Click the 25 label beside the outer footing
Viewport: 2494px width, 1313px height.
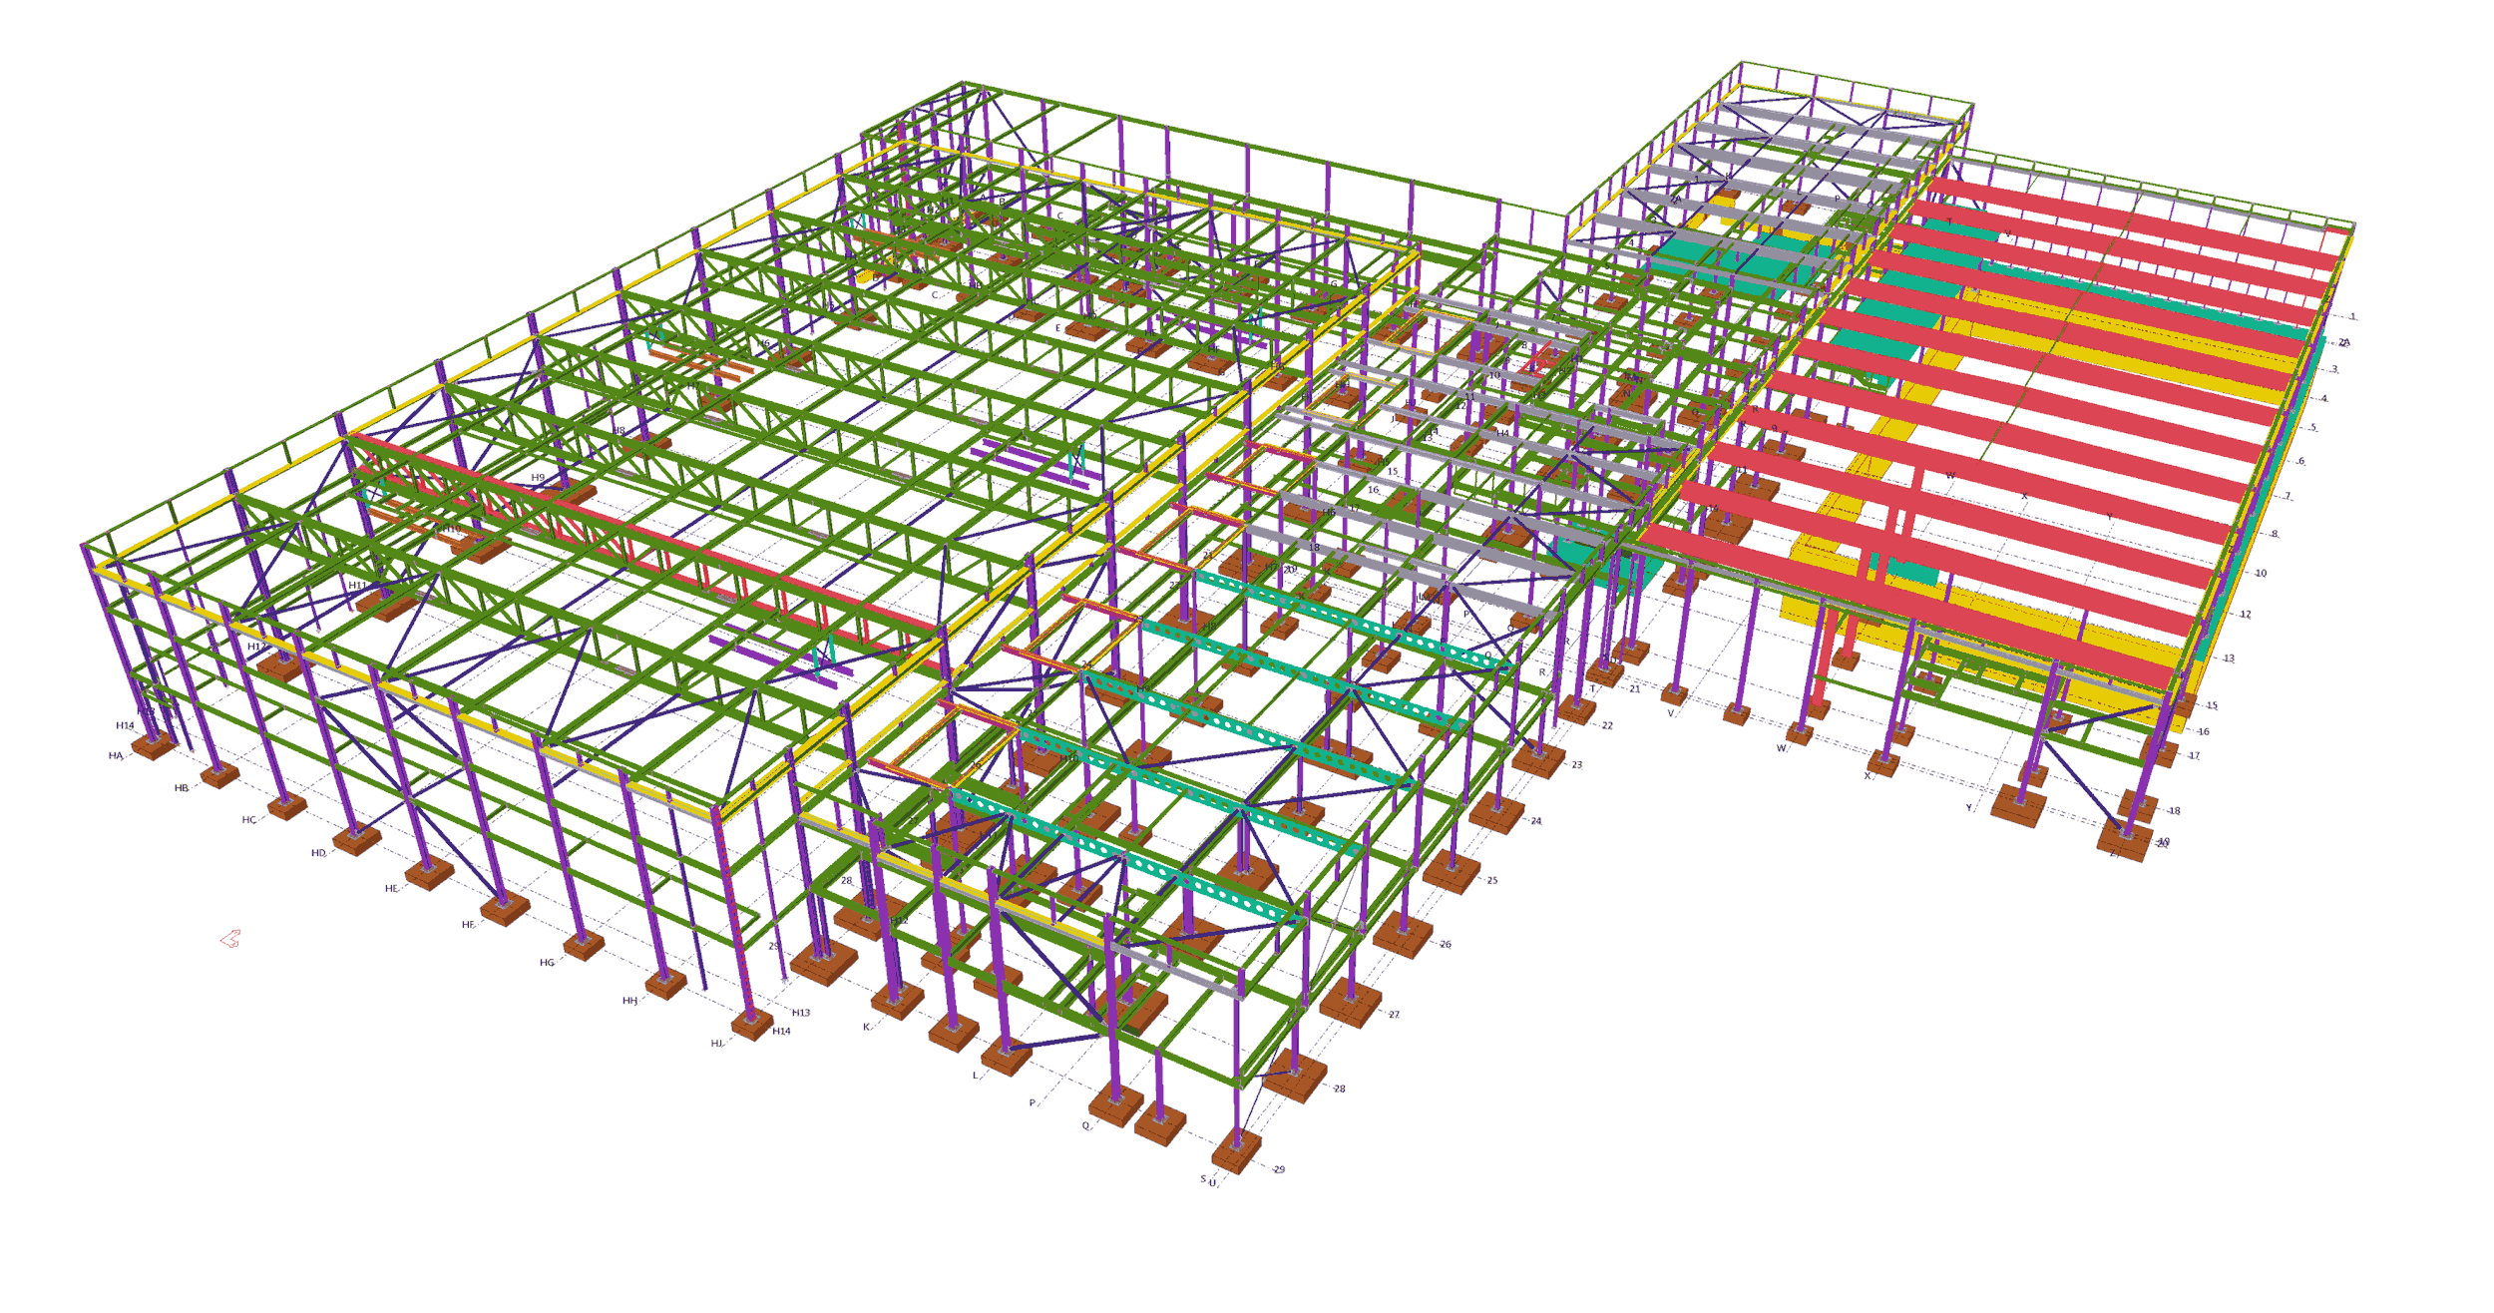click(1492, 881)
